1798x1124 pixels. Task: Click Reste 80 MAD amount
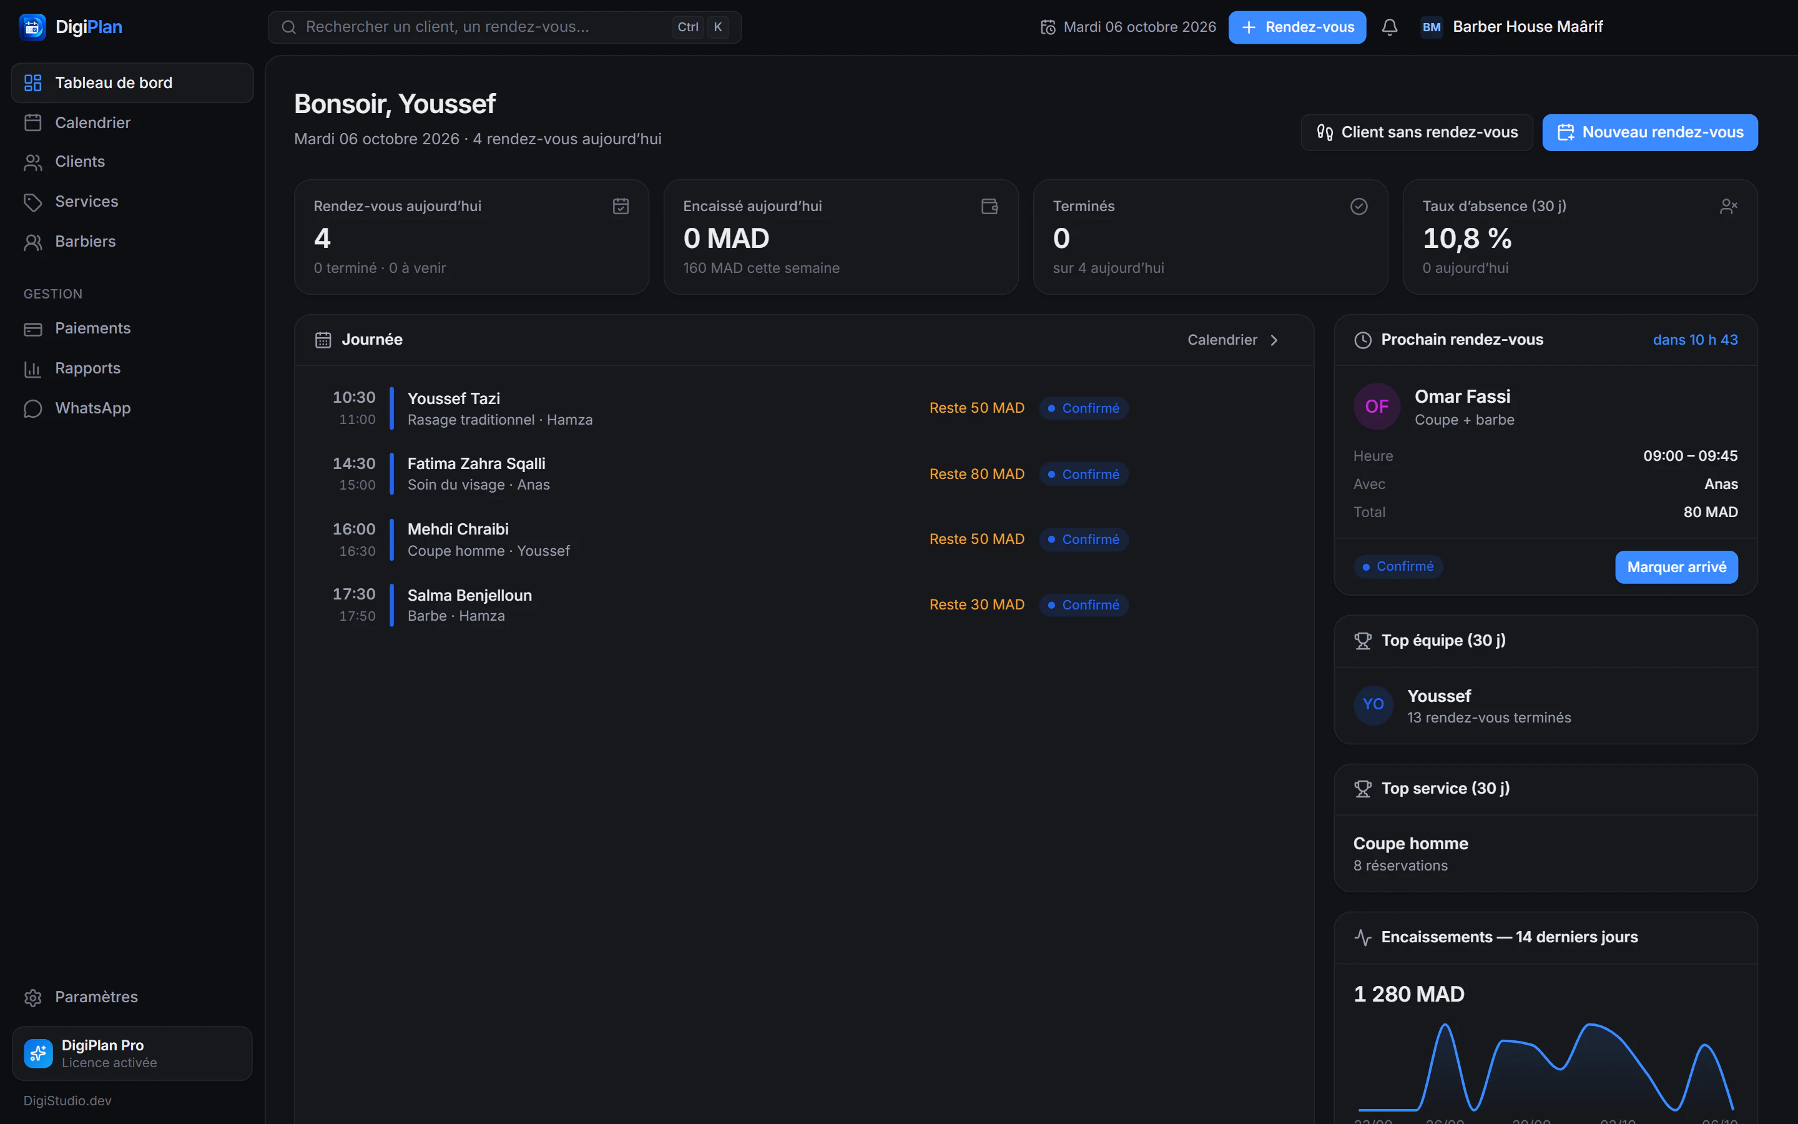[x=976, y=475]
